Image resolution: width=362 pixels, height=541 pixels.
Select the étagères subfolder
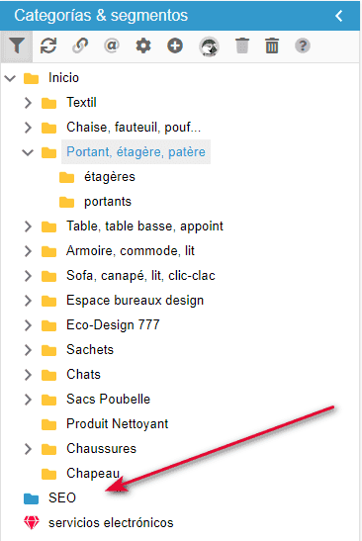110,177
